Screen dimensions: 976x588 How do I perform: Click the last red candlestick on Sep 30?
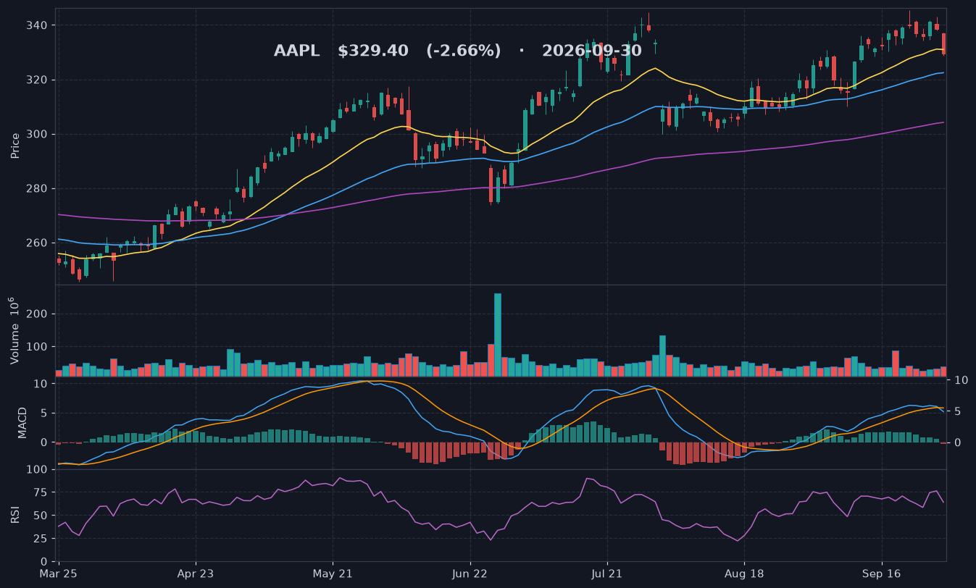943,43
